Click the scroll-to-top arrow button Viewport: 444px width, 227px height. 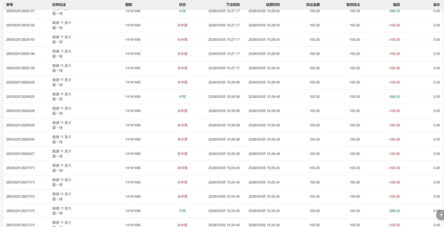[441, 215]
